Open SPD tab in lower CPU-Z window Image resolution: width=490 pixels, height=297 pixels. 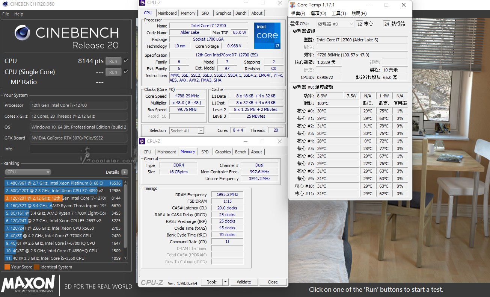[205, 152]
